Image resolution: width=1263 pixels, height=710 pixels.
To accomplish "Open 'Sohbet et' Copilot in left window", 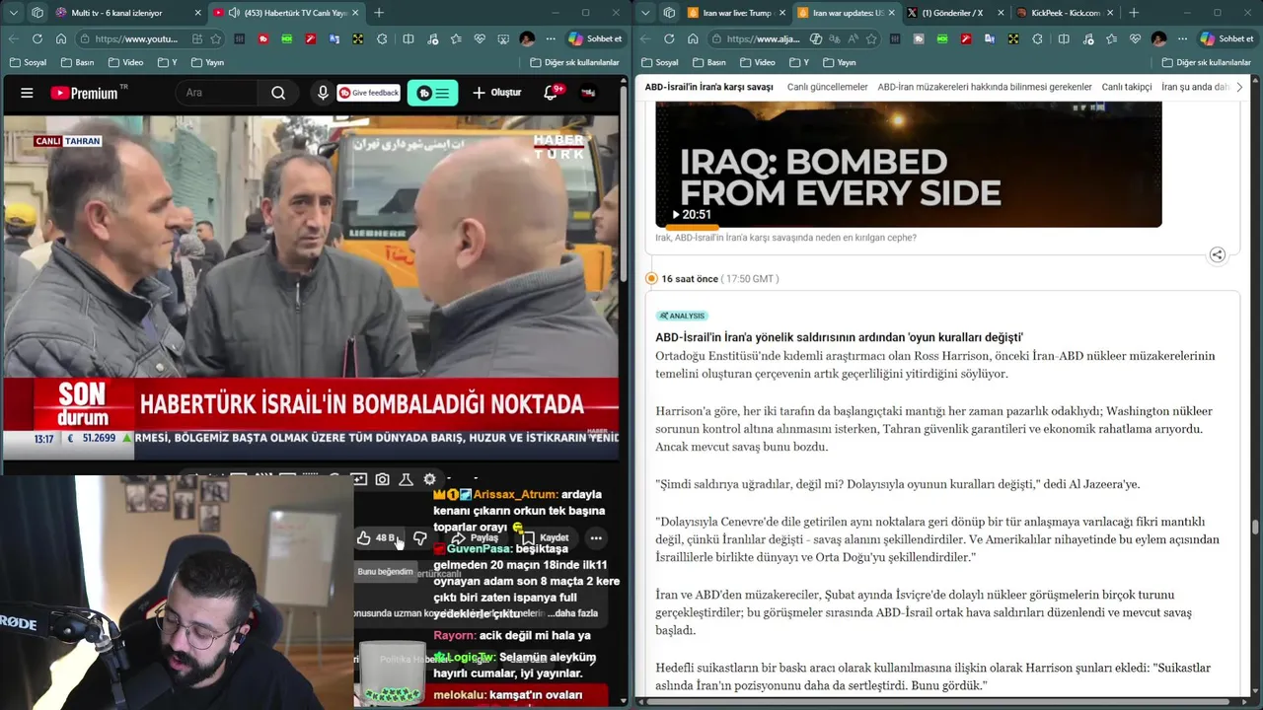I will point(595,38).
